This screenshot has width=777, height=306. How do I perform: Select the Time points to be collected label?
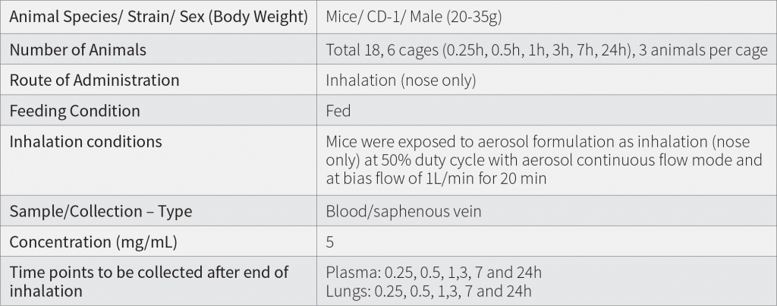pyautogui.click(x=149, y=281)
